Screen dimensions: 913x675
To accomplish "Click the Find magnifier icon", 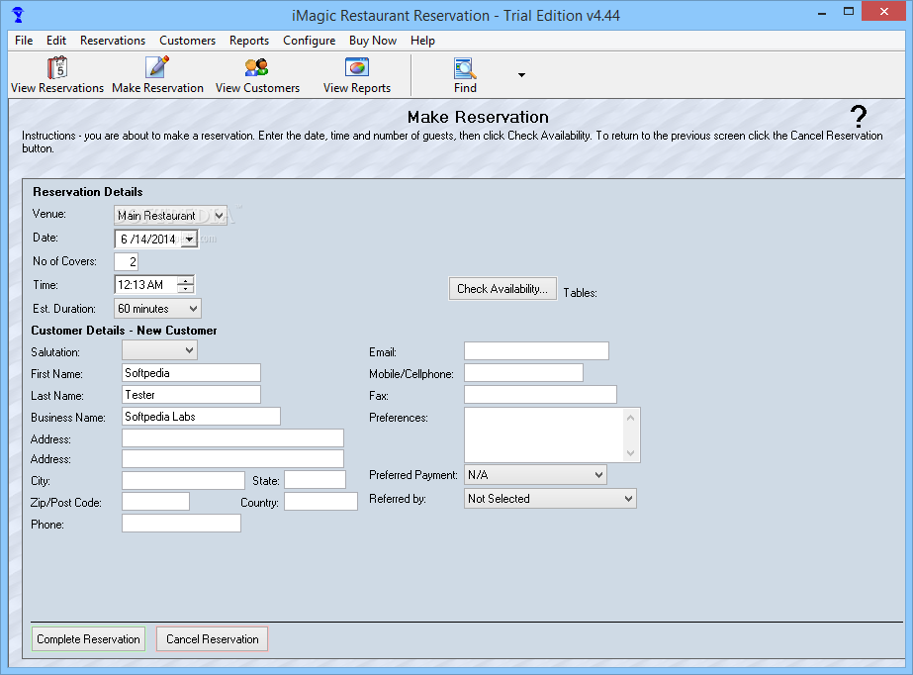I will pyautogui.click(x=465, y=68).
